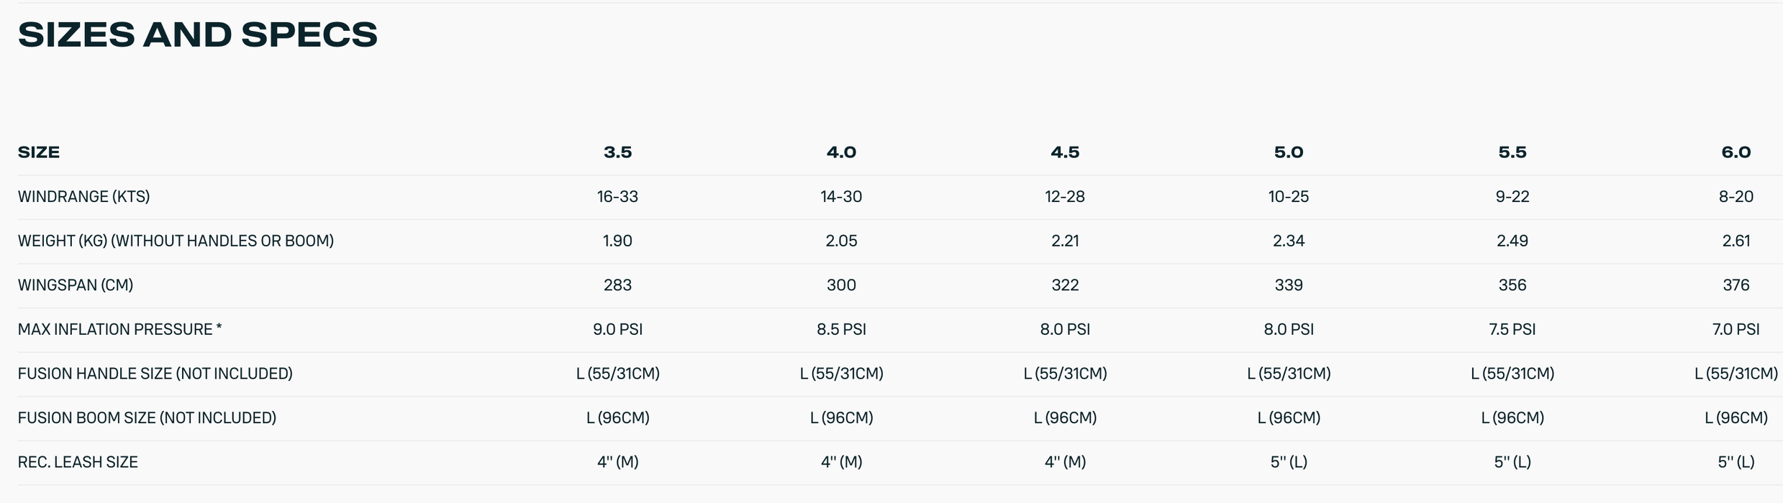Click the Rec. Leash Size row label

(x=78, y=462)
